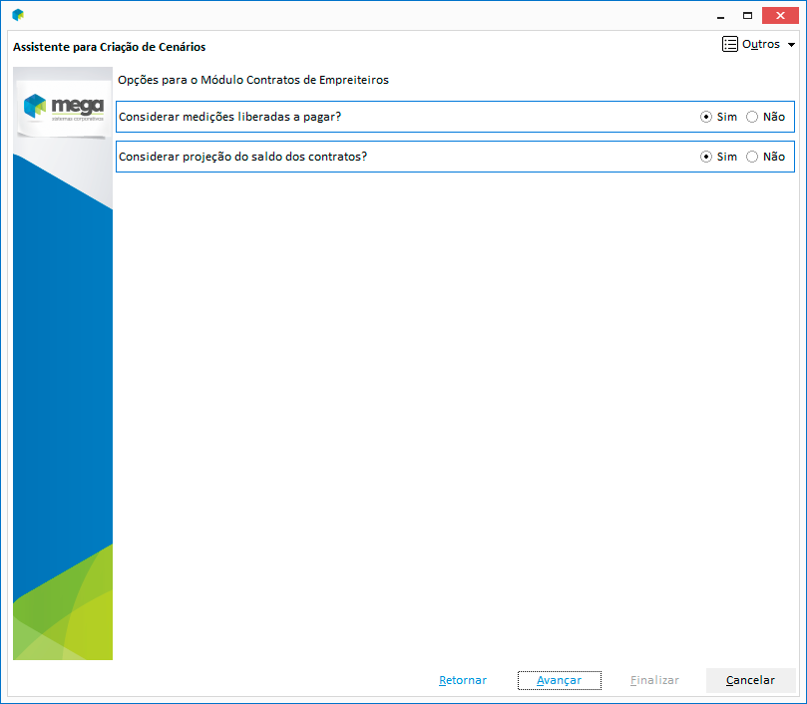The height and width of the screenshot is (704, 807).
Task: Cancel the wizard with Cancelar
Action: tap(750, 680)
